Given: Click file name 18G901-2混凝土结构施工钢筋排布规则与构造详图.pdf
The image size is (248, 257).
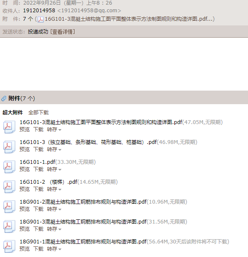Looking at the screenshot, I should [x=83, y=202].
